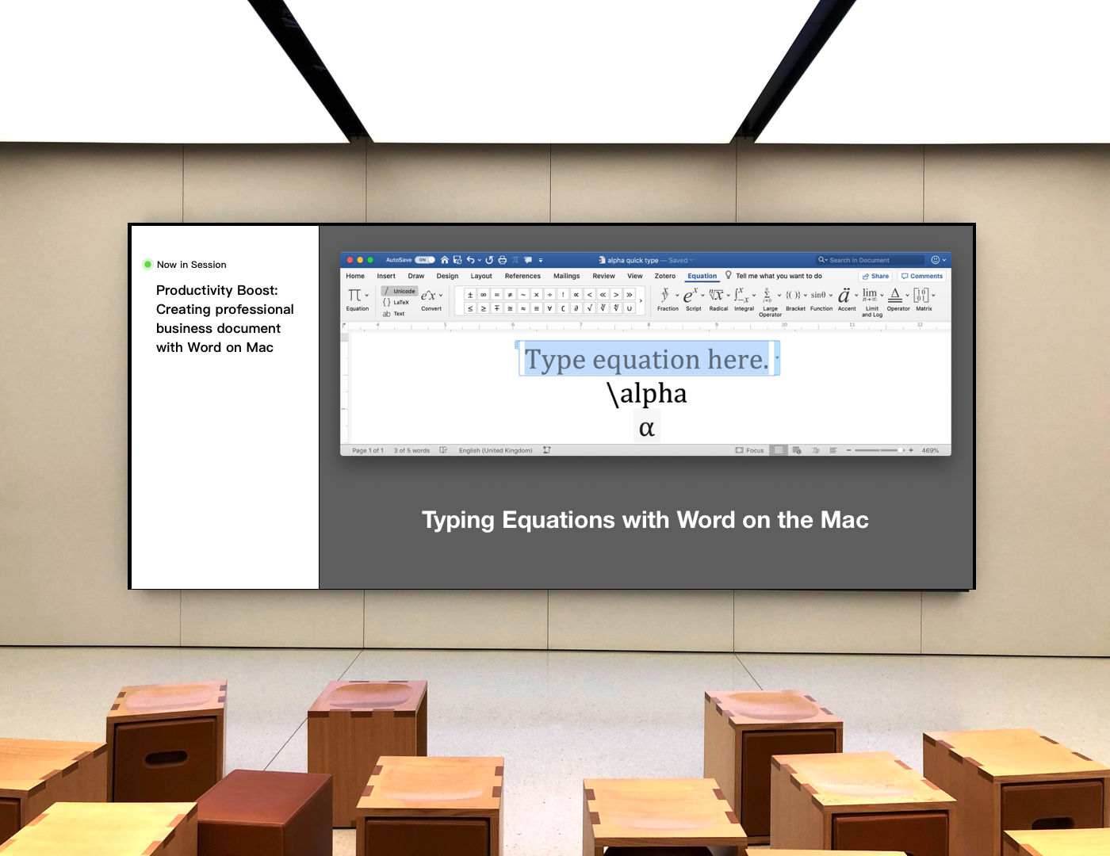This screenshot has width=1110, height=856.
Task: Click the zoom slider handle
Action: pos(901,450)
